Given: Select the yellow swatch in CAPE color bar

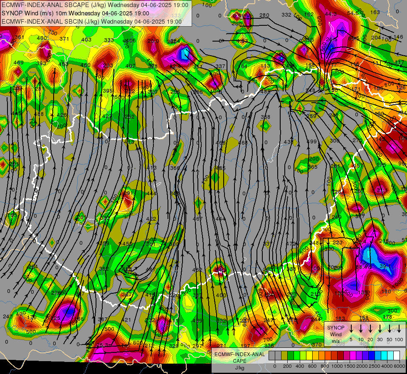Looking at the screenshot, I should [309, 356].
